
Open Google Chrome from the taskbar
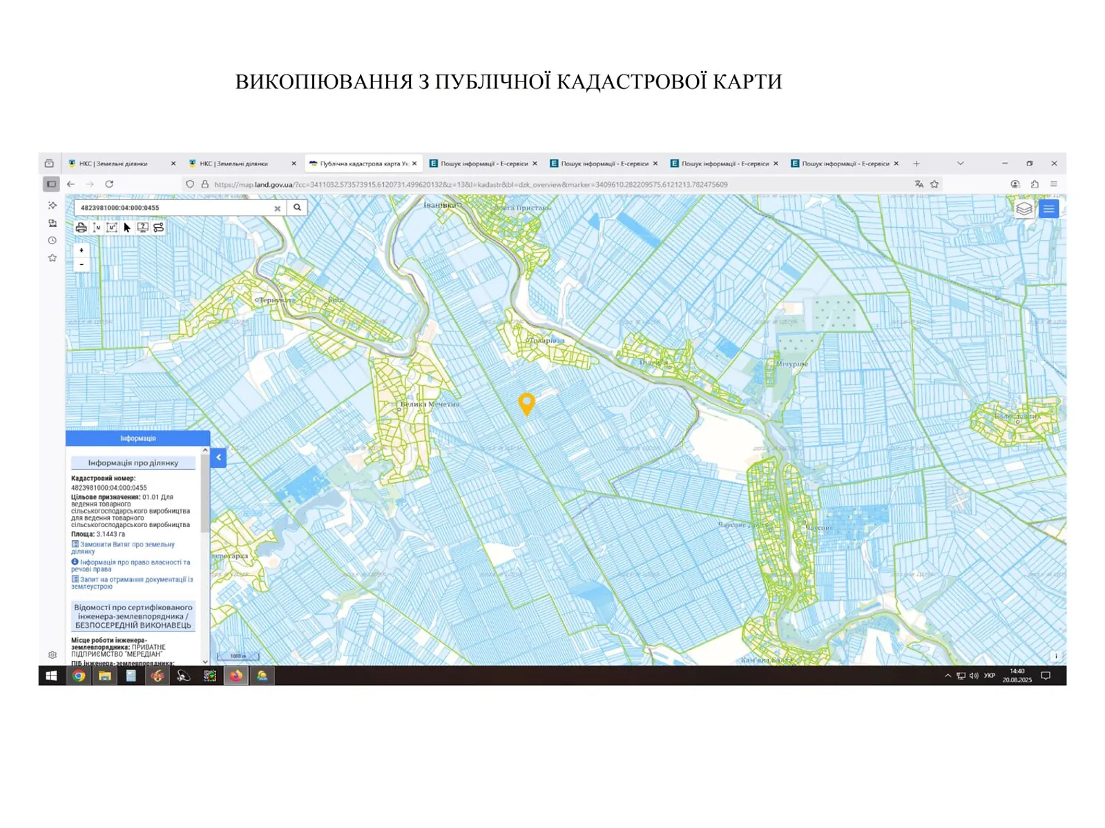pyautogui.click(x=79, y=676)
